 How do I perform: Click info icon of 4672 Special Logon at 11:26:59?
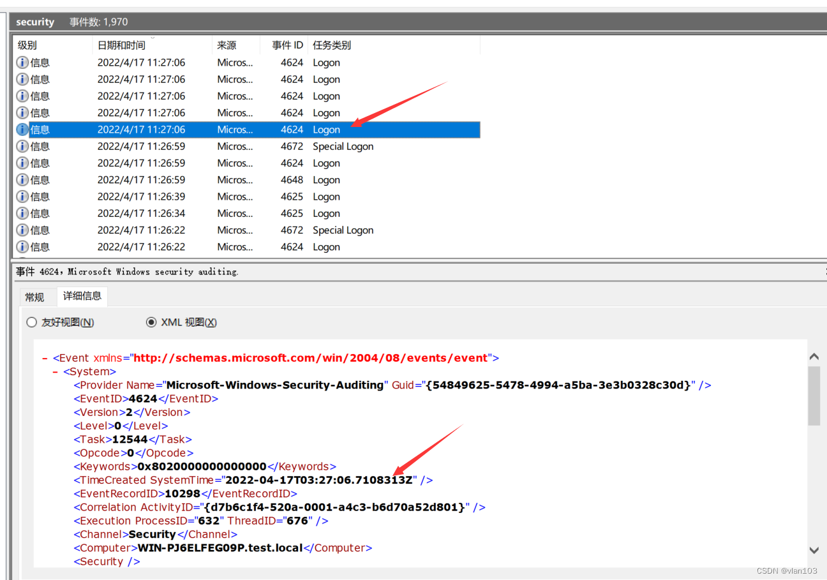coord(22,146)
